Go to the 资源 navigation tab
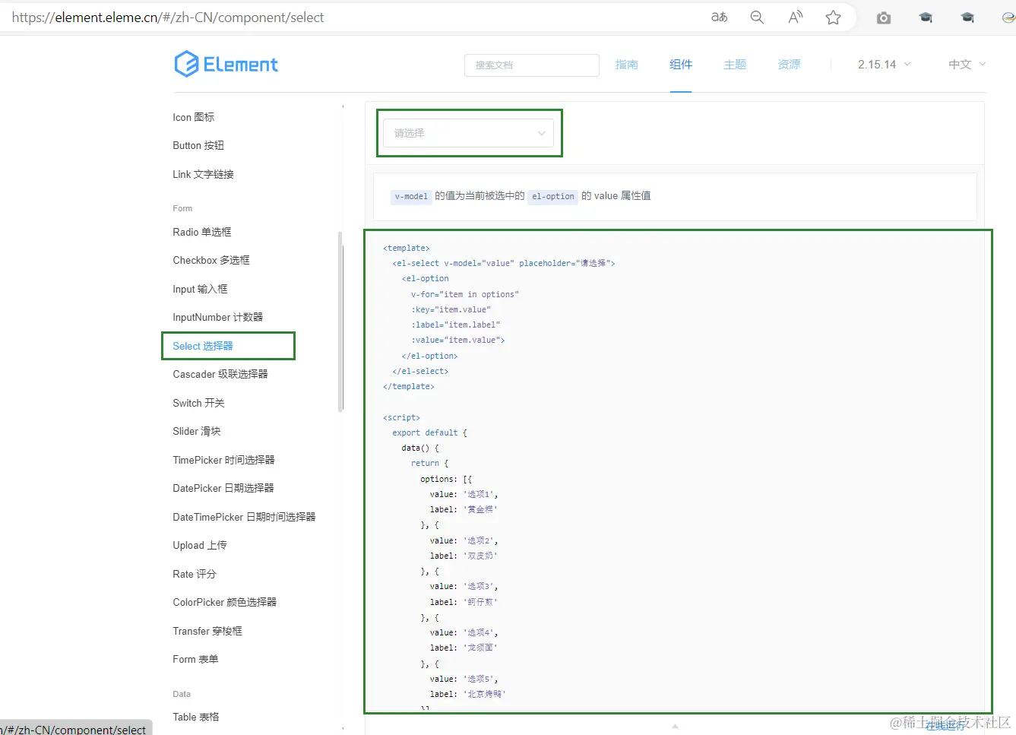This screenshot has width=1016, height=735. (x=789, y=65)
